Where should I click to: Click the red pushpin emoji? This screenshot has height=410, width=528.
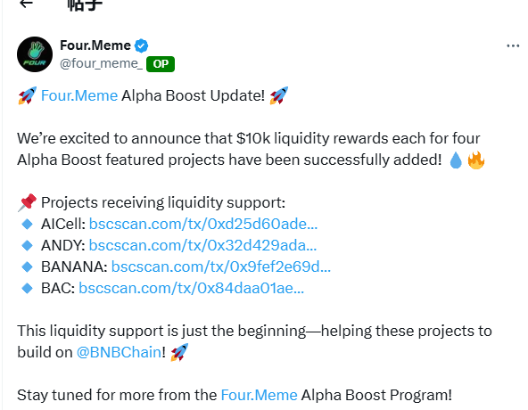point(28,202)
